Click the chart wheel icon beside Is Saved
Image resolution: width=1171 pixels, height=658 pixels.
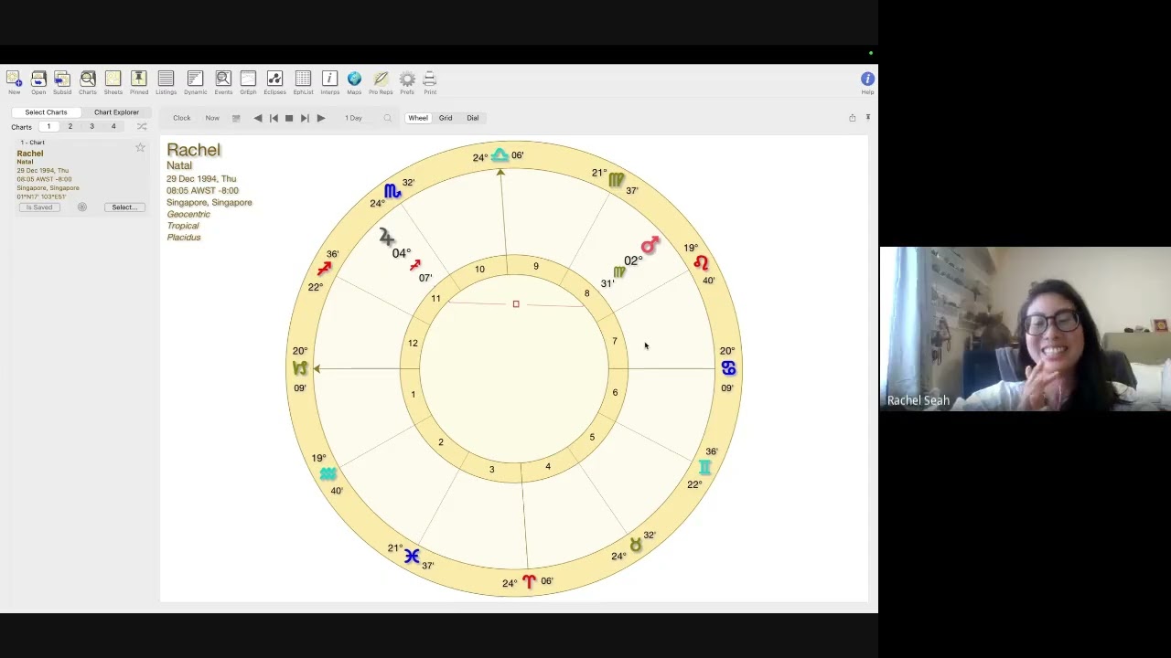(82, 207)
